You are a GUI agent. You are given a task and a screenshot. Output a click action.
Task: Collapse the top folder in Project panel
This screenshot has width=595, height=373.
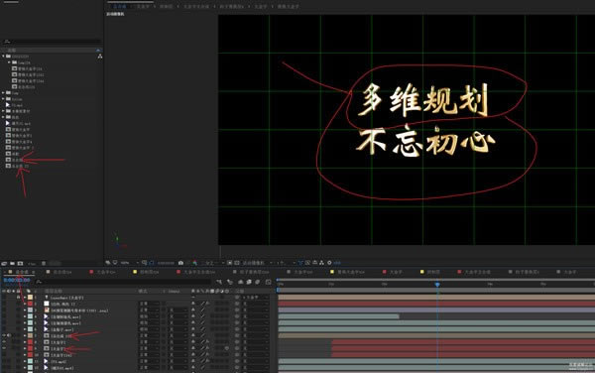pos(3,57)
